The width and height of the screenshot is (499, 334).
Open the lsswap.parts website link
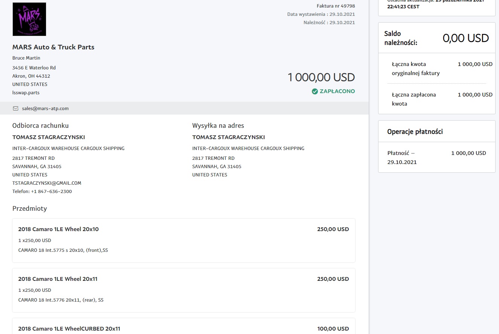point(26,93)
